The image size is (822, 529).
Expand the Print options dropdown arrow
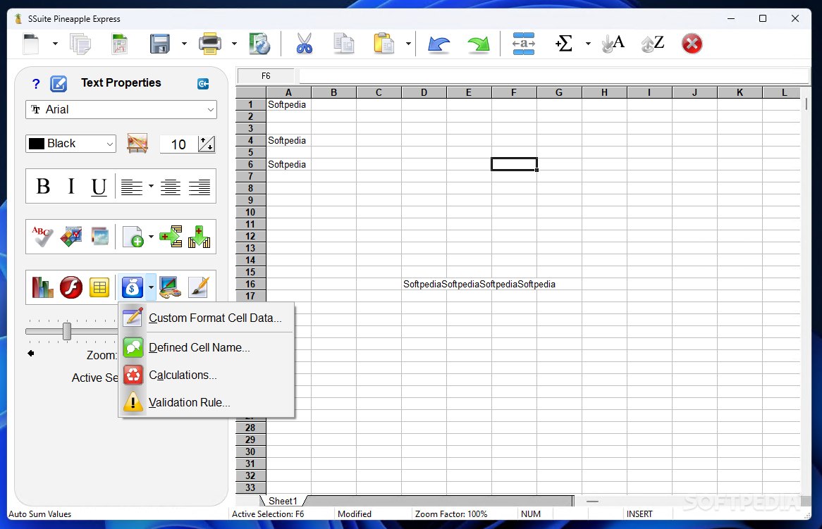234,44
